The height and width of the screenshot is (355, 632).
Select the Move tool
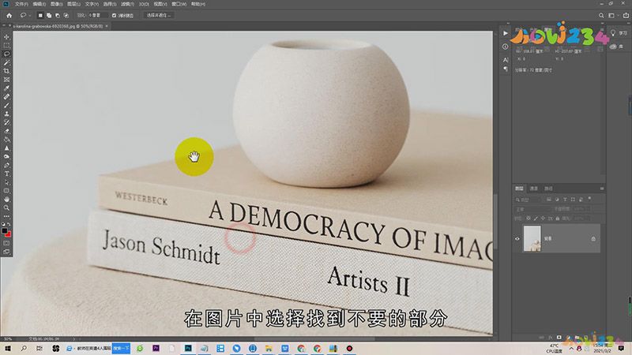point(6,36)
